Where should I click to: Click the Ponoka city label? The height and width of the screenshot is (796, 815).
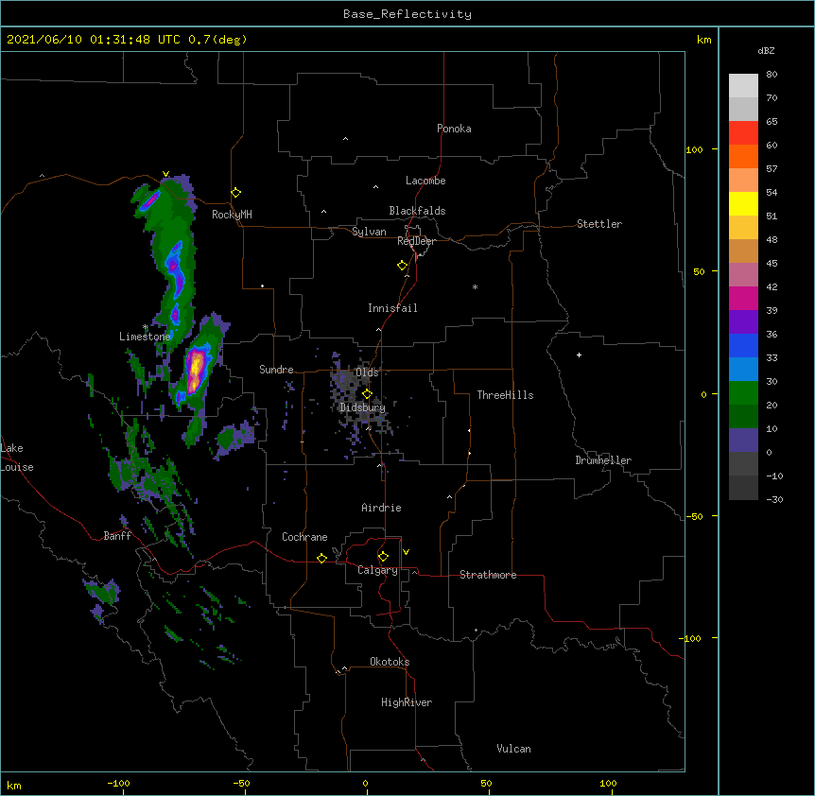tap(454, 129)
